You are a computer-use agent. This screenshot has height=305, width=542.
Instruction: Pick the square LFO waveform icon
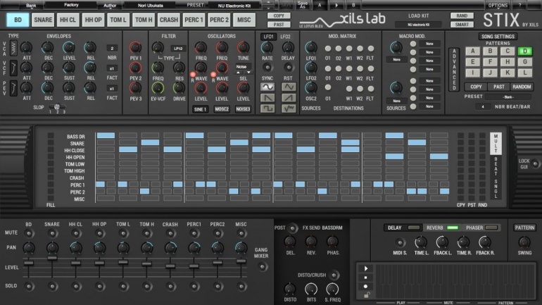pos(267,108)
